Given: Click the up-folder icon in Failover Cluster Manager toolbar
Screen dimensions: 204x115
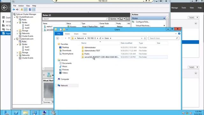Looking at the screenshot, I should 22,10.
